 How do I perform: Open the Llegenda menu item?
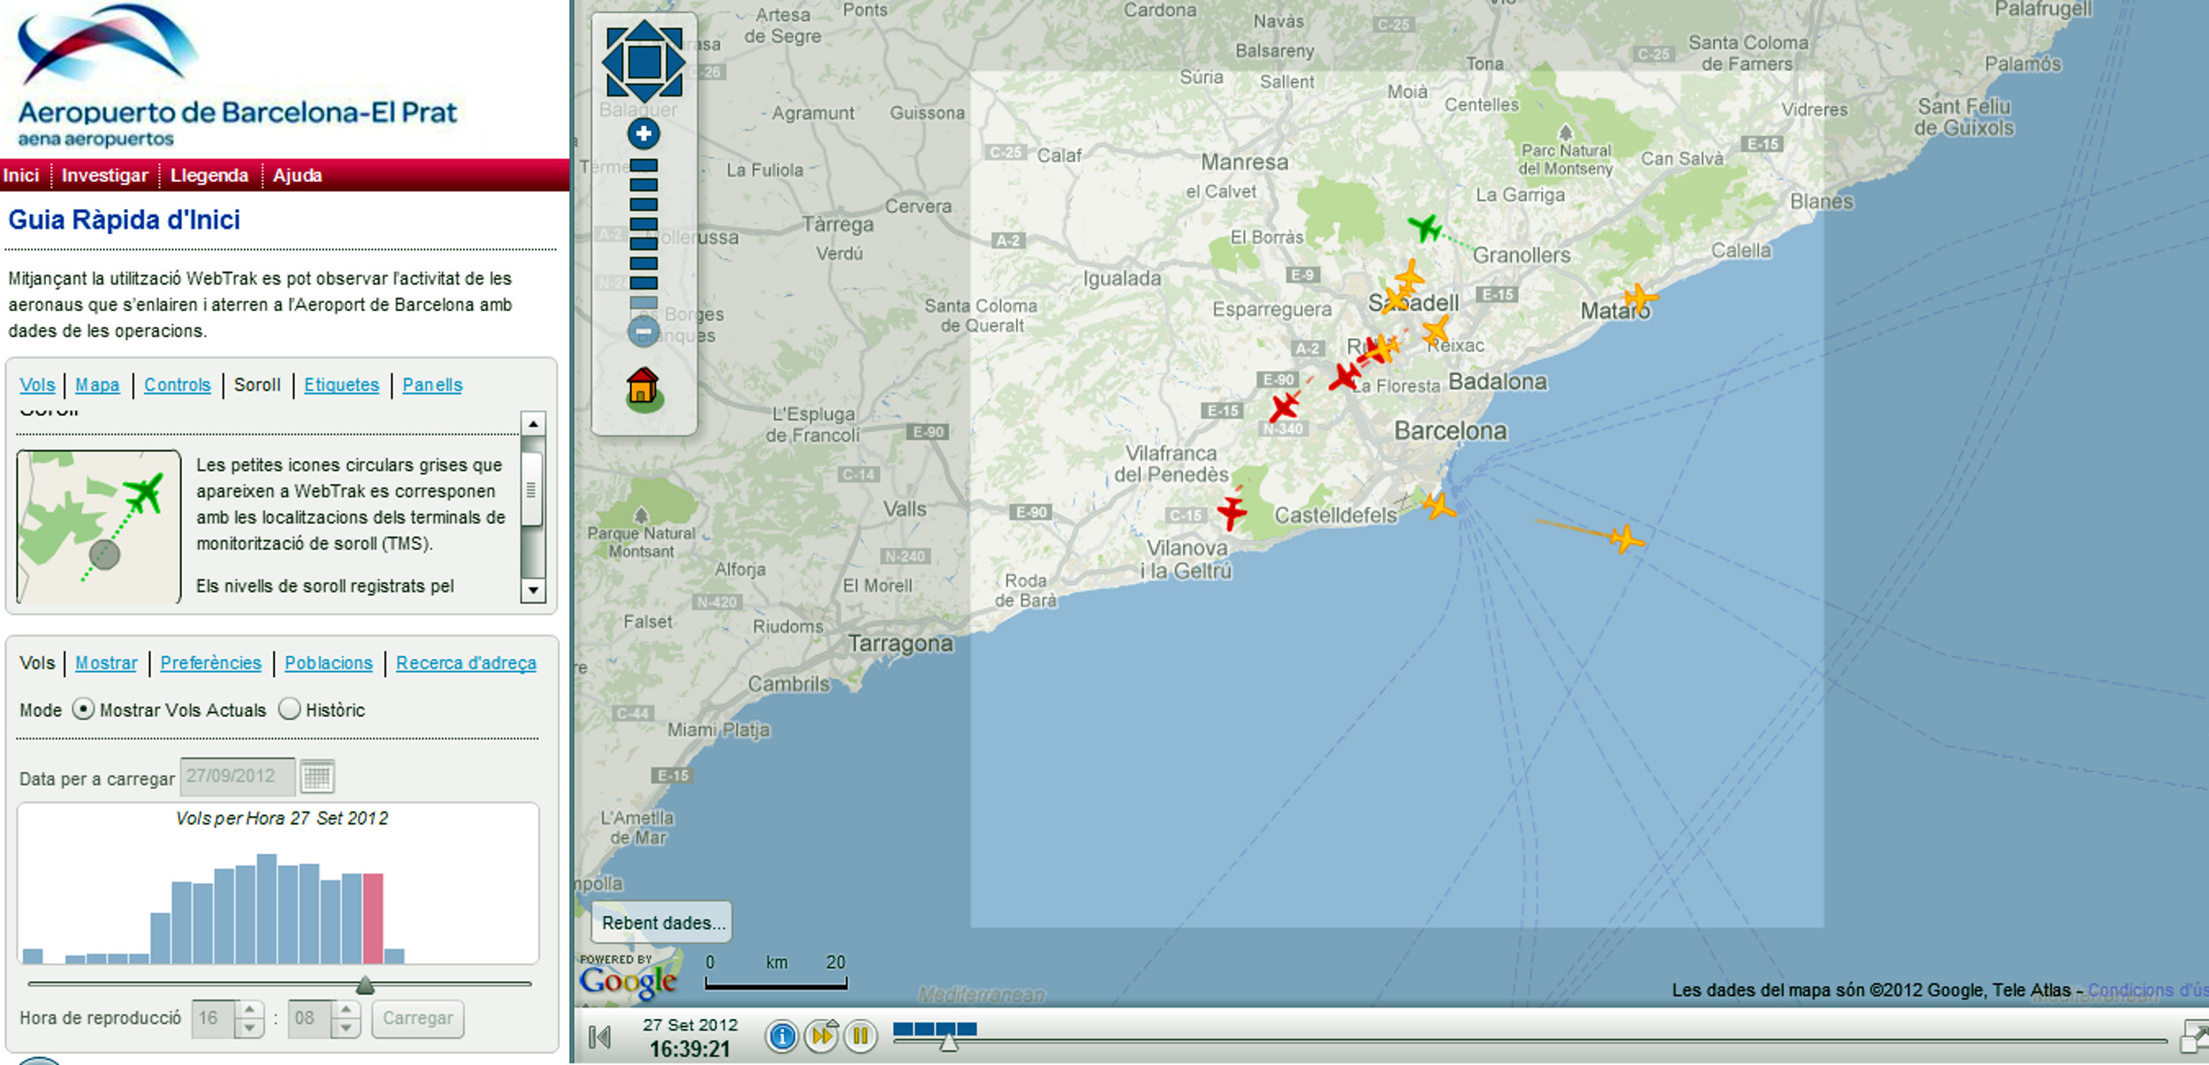tap(209, 176)
